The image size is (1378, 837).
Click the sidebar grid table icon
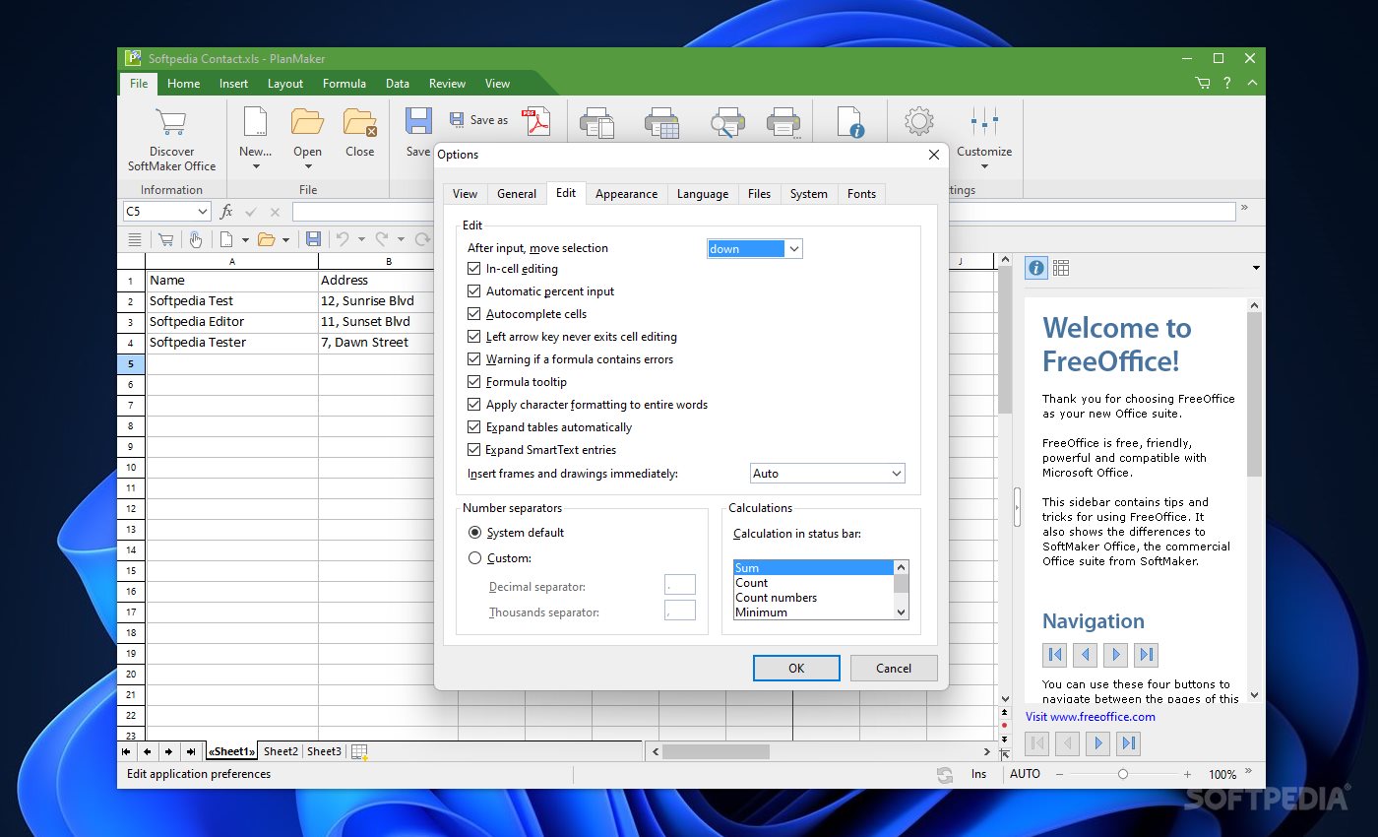tap(1061, 268)
